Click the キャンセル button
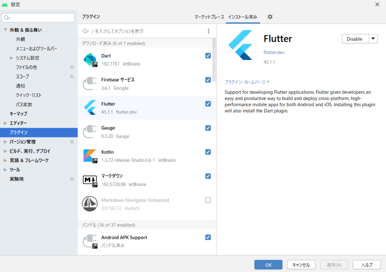The height and width of the screenshot is (272, 386). [301, 265]
